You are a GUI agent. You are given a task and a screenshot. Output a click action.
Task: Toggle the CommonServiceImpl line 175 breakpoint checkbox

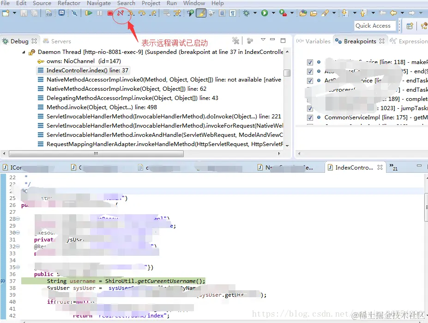click(310, 117)
